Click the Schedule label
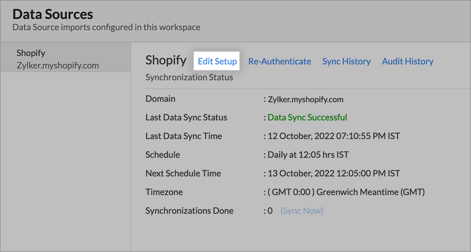Image resolution: width=471 pixels, height=252 pixels. coord(163,155)
